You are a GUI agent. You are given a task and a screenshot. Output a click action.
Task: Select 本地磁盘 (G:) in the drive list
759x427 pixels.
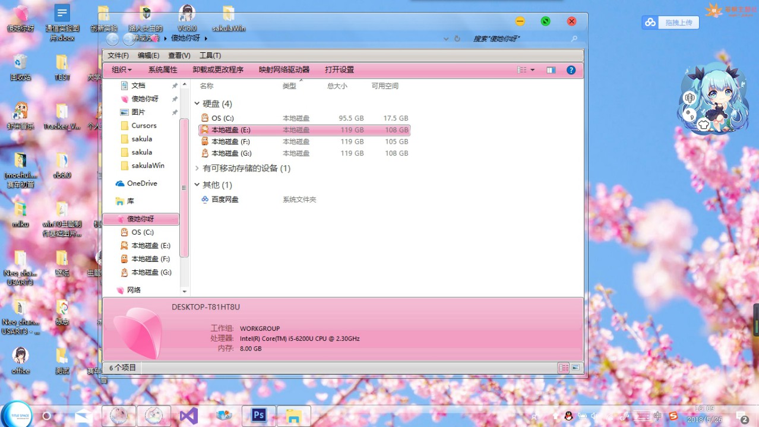click(x=304, y=153)
